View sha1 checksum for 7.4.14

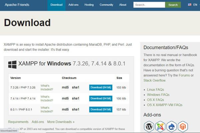[76, 98]
